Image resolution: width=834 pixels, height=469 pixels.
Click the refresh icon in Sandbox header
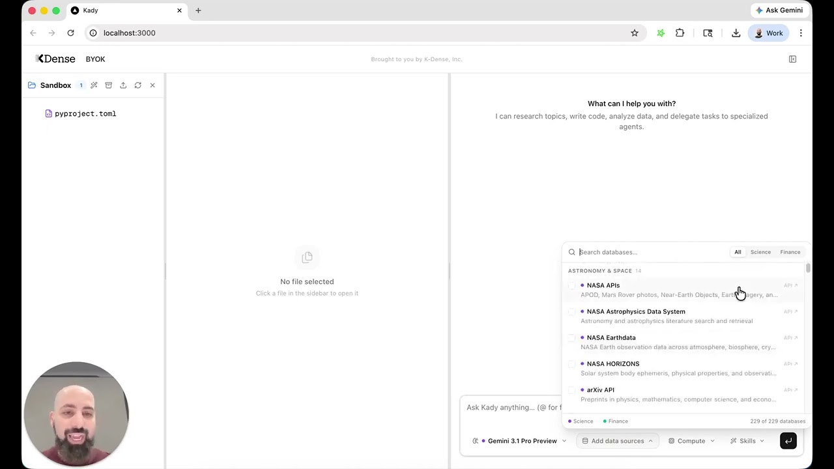click(x=137, y=85)
